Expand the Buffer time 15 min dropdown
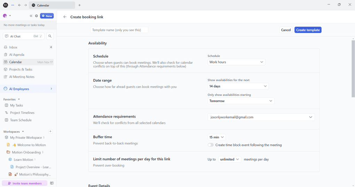Image resolution: width=355 pixels, height=187 pixels. [216, 137]
